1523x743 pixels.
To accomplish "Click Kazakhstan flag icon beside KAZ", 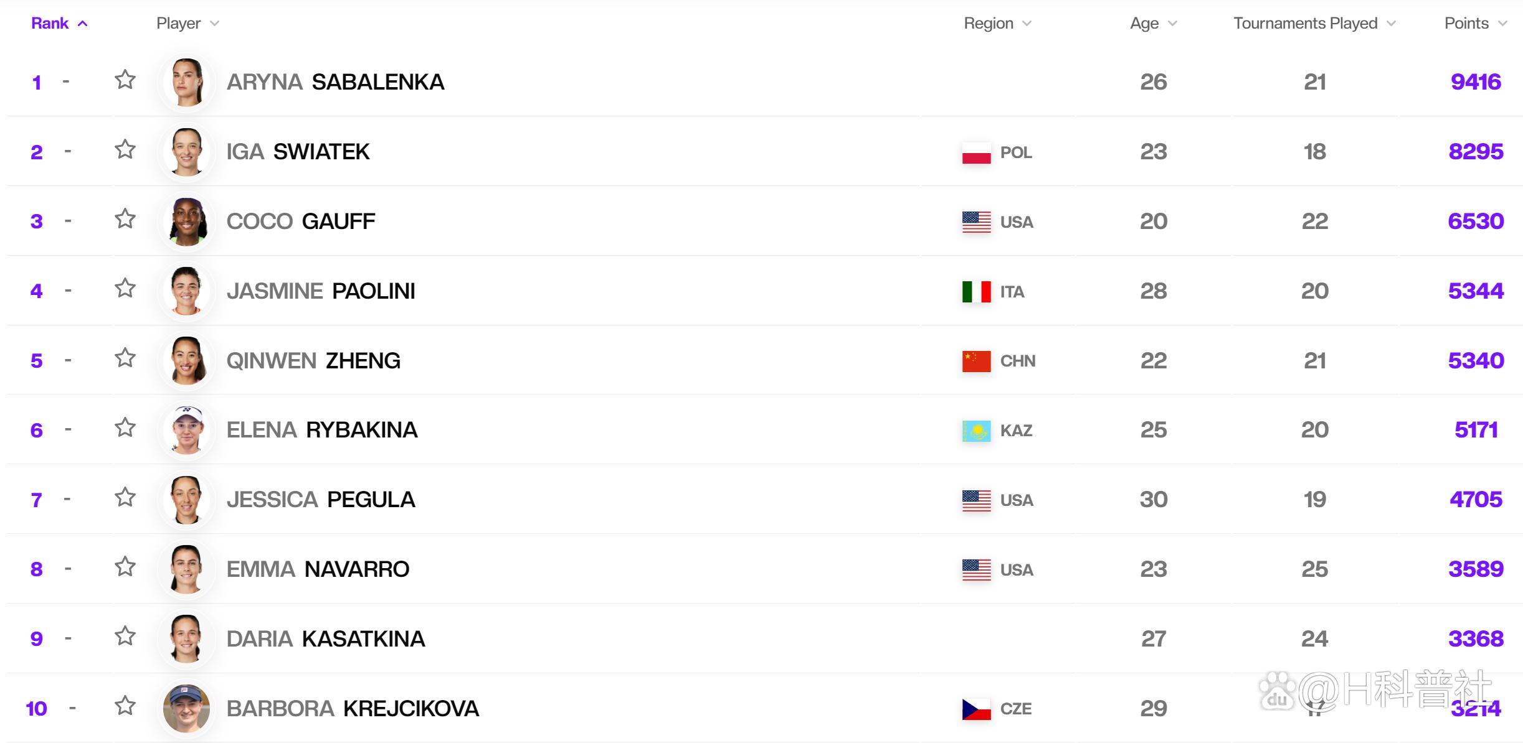I will pyautogui.click(x=976, y=431).
